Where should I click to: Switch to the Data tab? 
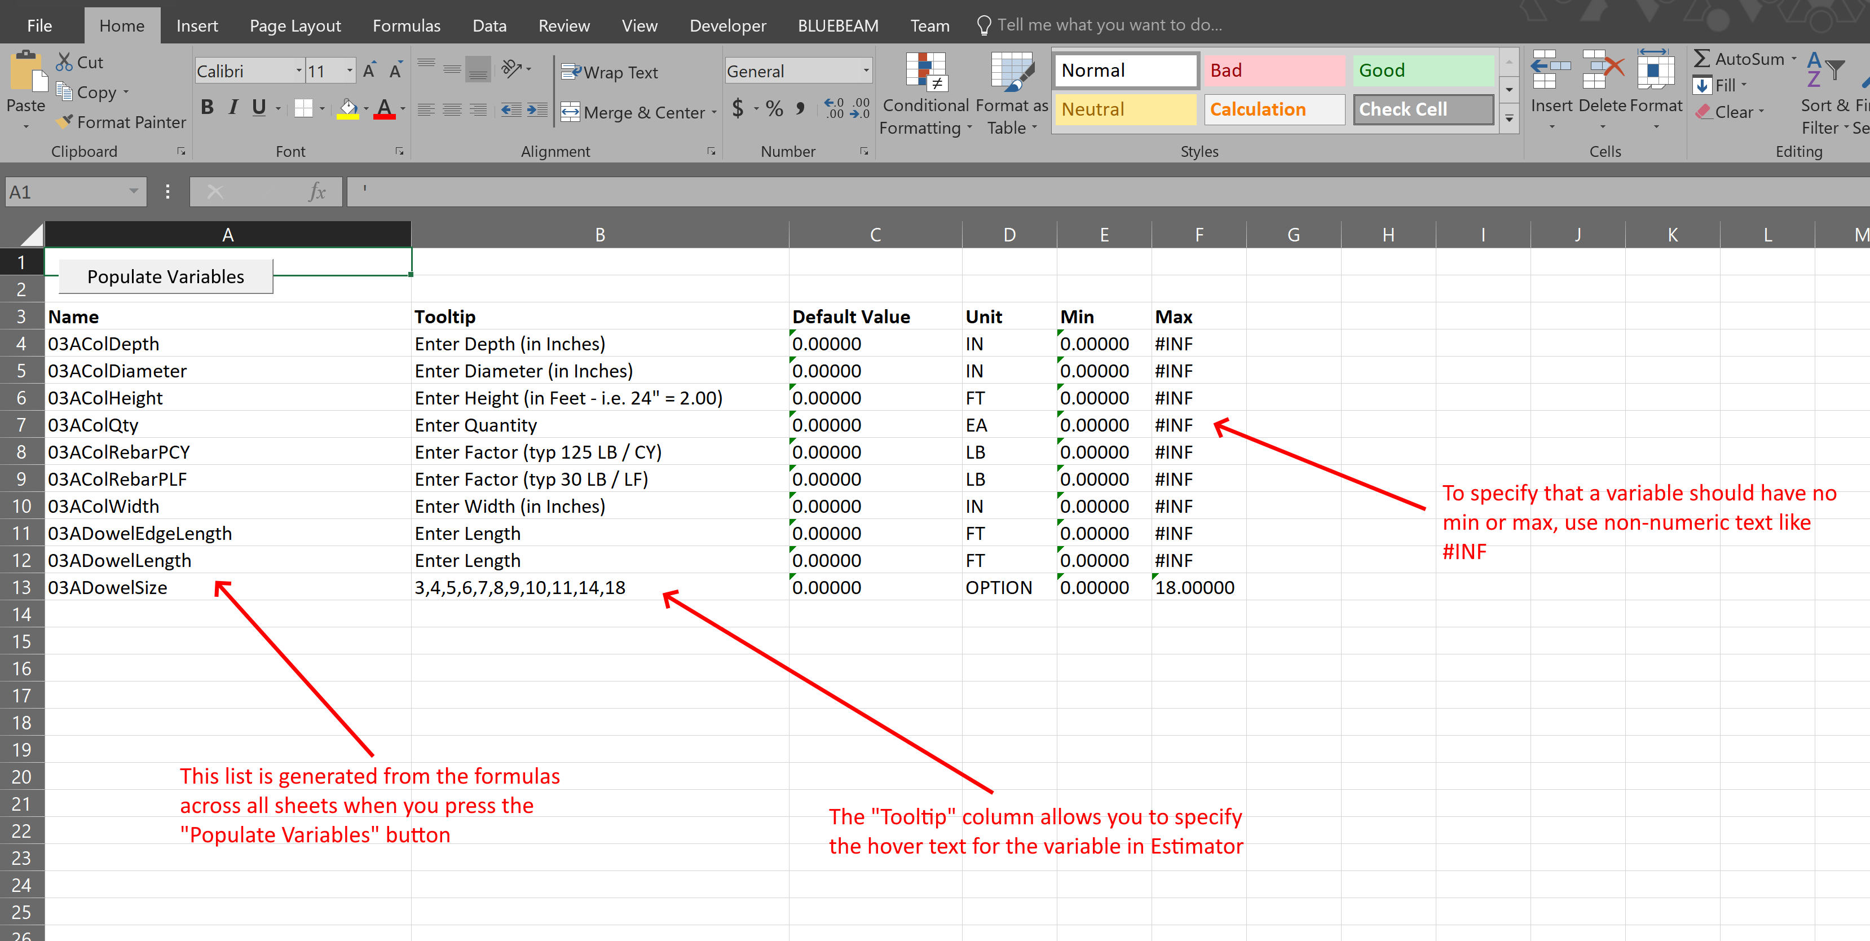[489, 25]
